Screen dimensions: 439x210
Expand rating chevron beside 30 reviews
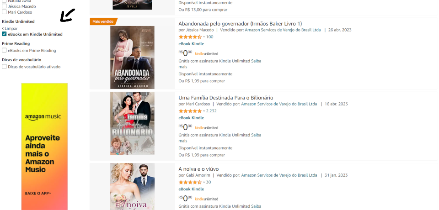tap(204, 182)
